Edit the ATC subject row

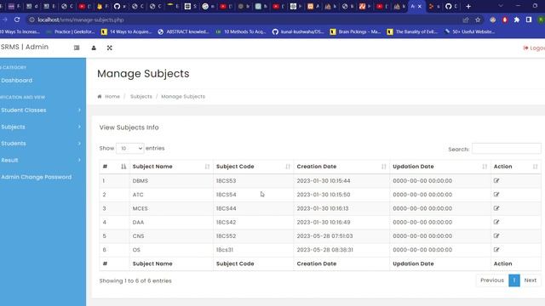496,195
